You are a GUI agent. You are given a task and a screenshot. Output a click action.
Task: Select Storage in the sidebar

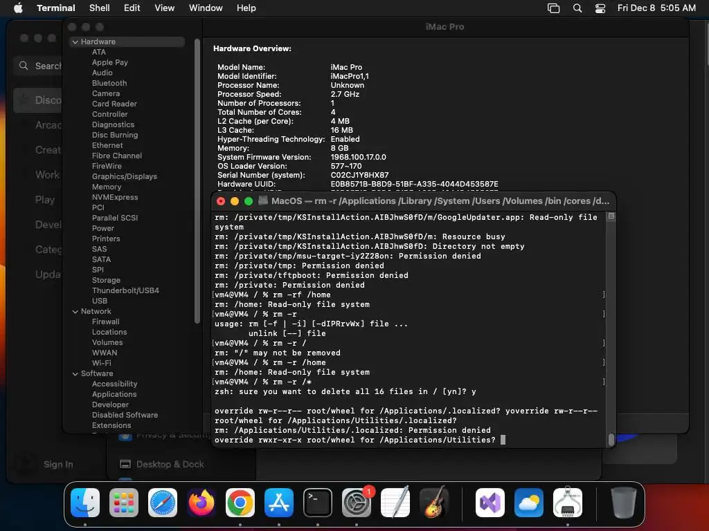[x=106, y=280]
